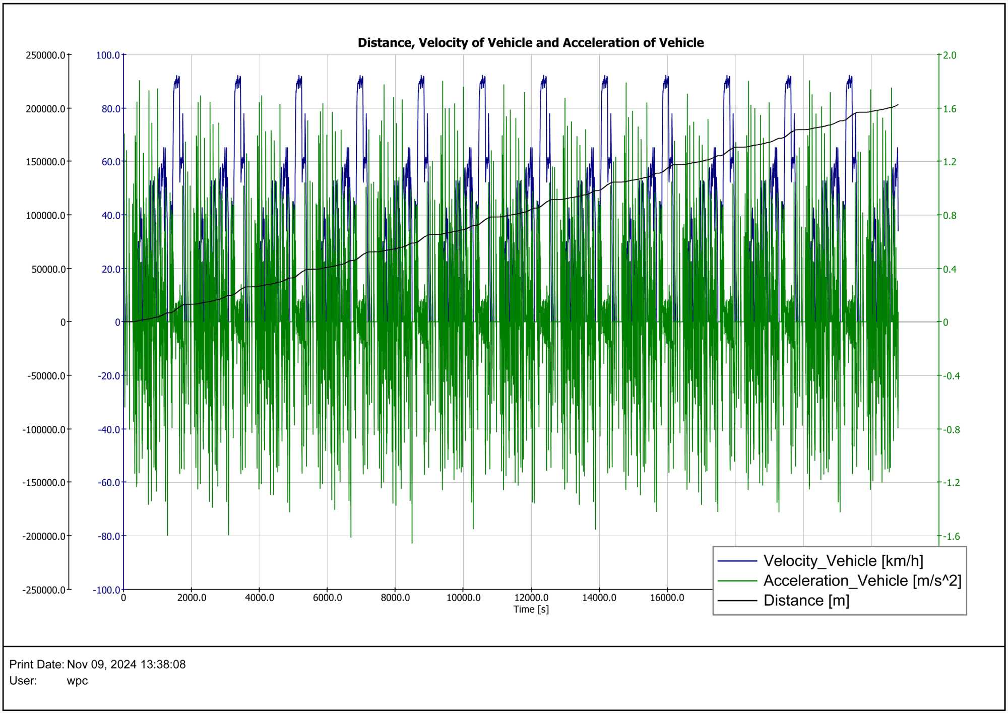Click the 1.2 tick on green axis
This screenshot has height=713, width=1008.
[x=950, y=162]
